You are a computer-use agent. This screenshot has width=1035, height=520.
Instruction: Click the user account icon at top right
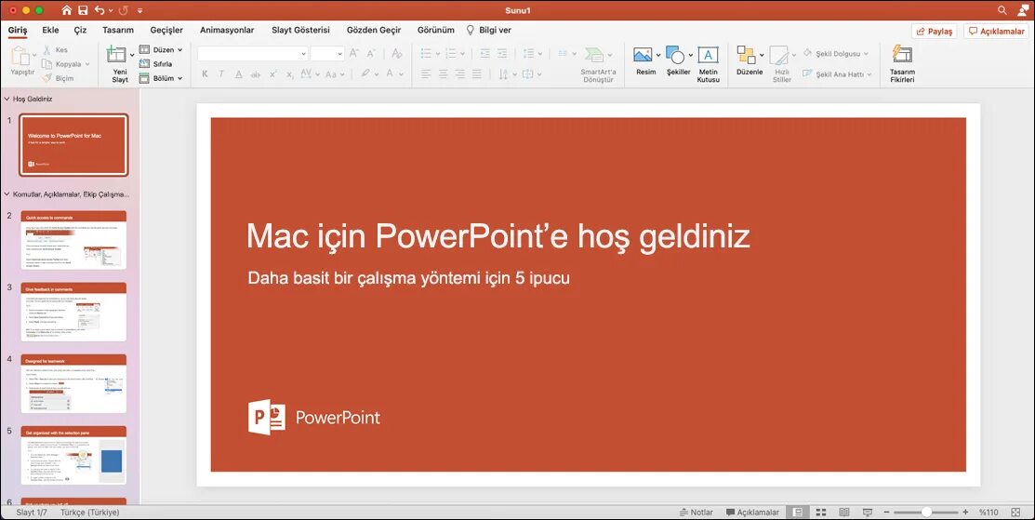coord(1022,10)
